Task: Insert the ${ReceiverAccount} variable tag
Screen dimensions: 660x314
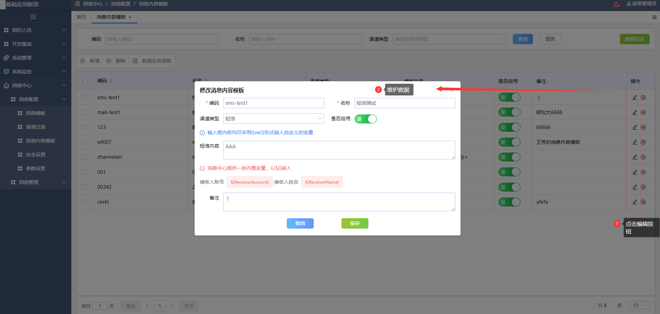Action: [x=250, y=182]
